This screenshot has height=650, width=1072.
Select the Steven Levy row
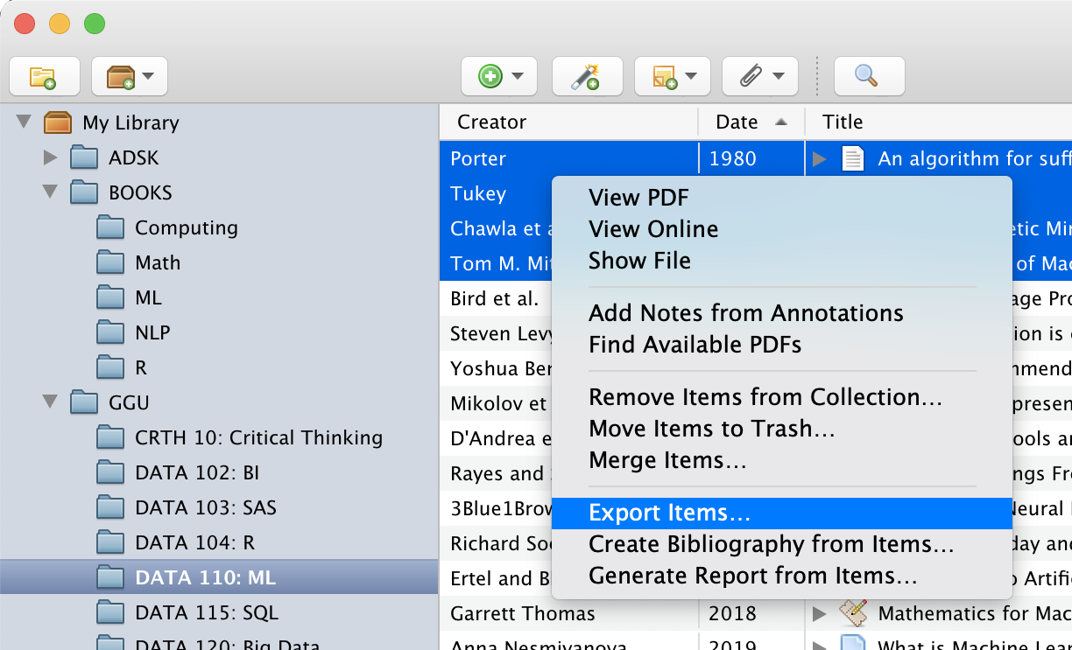click(x=495, y=333)
